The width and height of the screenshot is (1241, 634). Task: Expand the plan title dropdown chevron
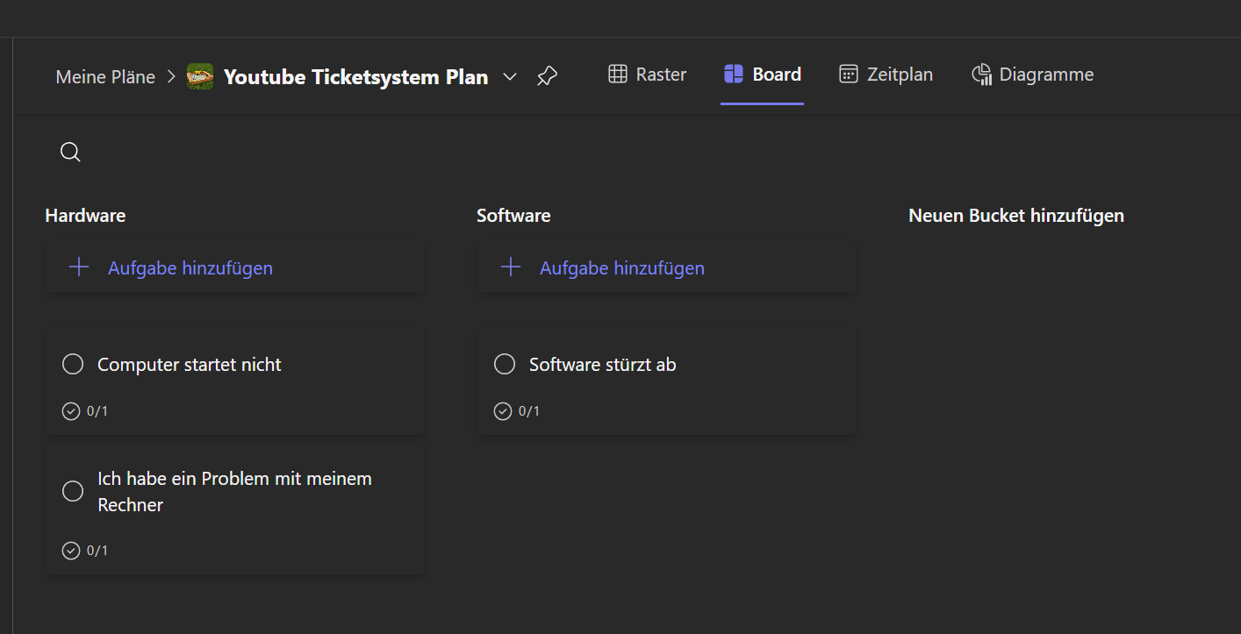click(x=510, y=76)
